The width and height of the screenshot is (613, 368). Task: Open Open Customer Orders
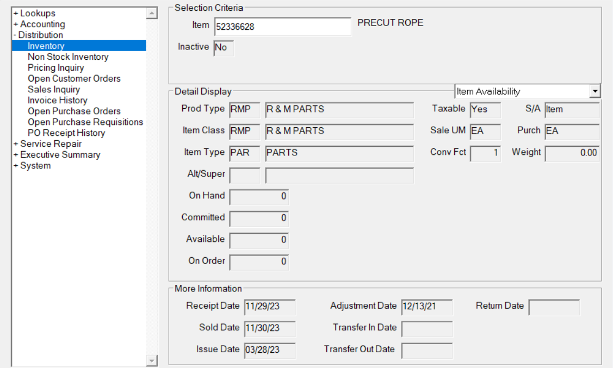(75, 79)
